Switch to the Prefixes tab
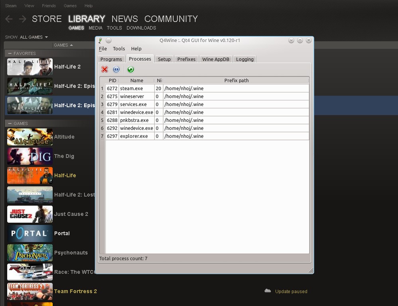This screenshot has height=306, width=398. pos(186,59)
